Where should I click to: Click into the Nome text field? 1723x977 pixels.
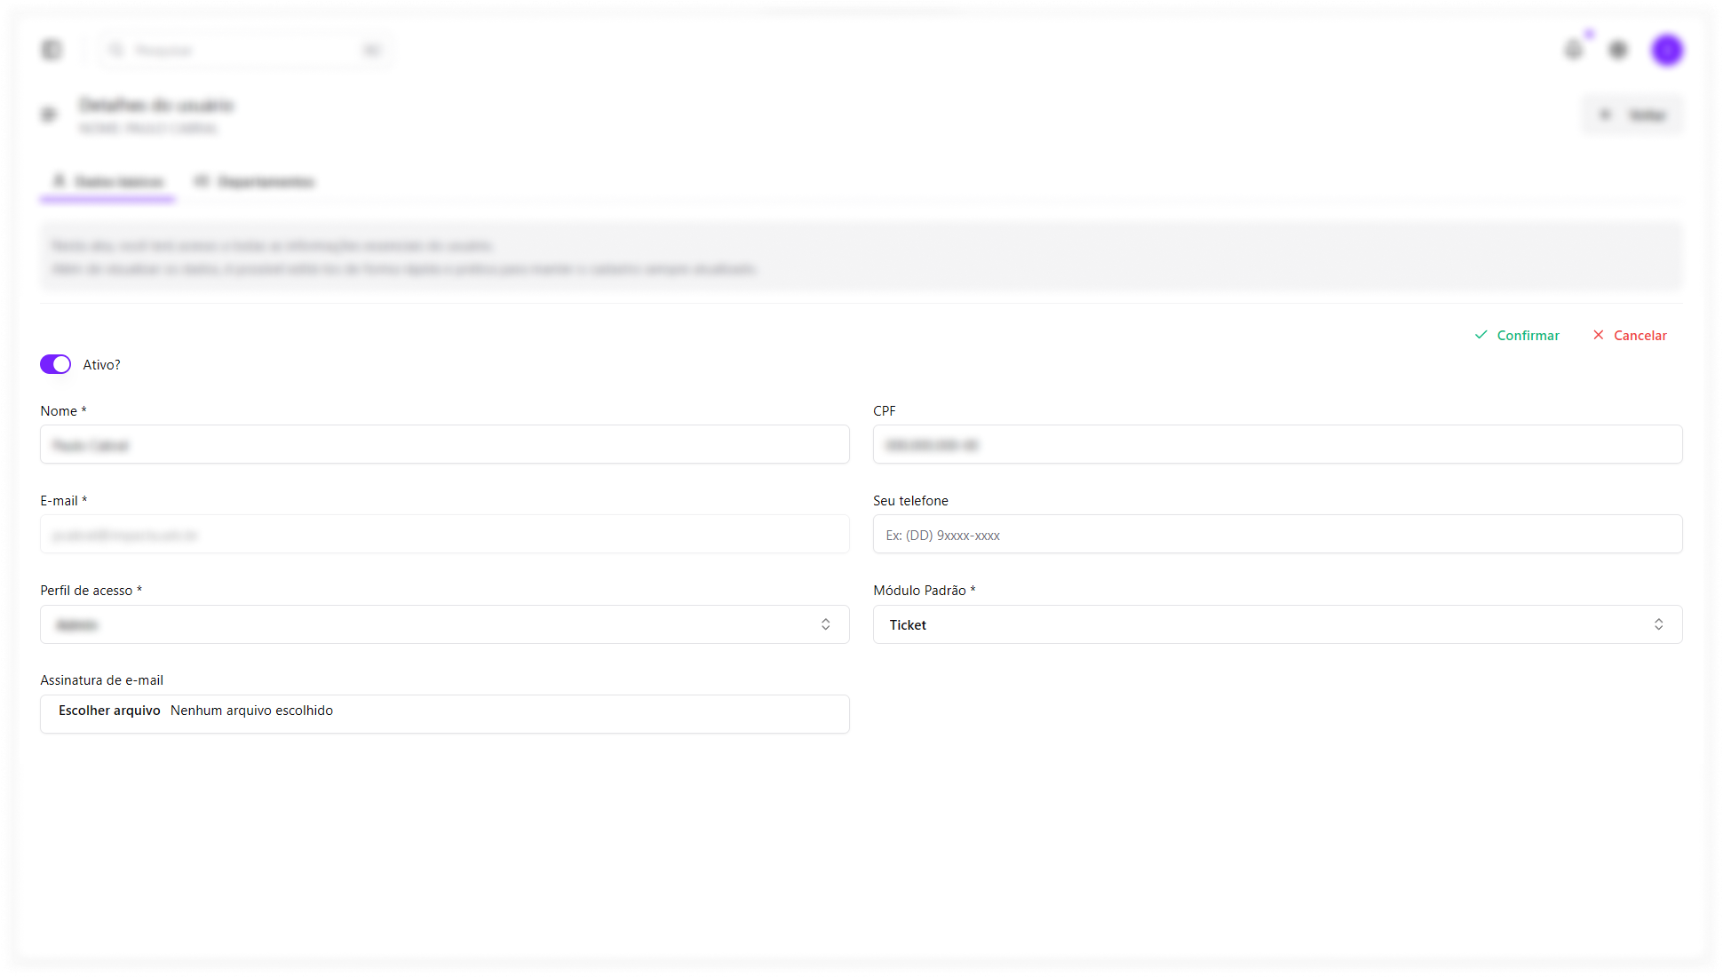click(x=444, y=444)
